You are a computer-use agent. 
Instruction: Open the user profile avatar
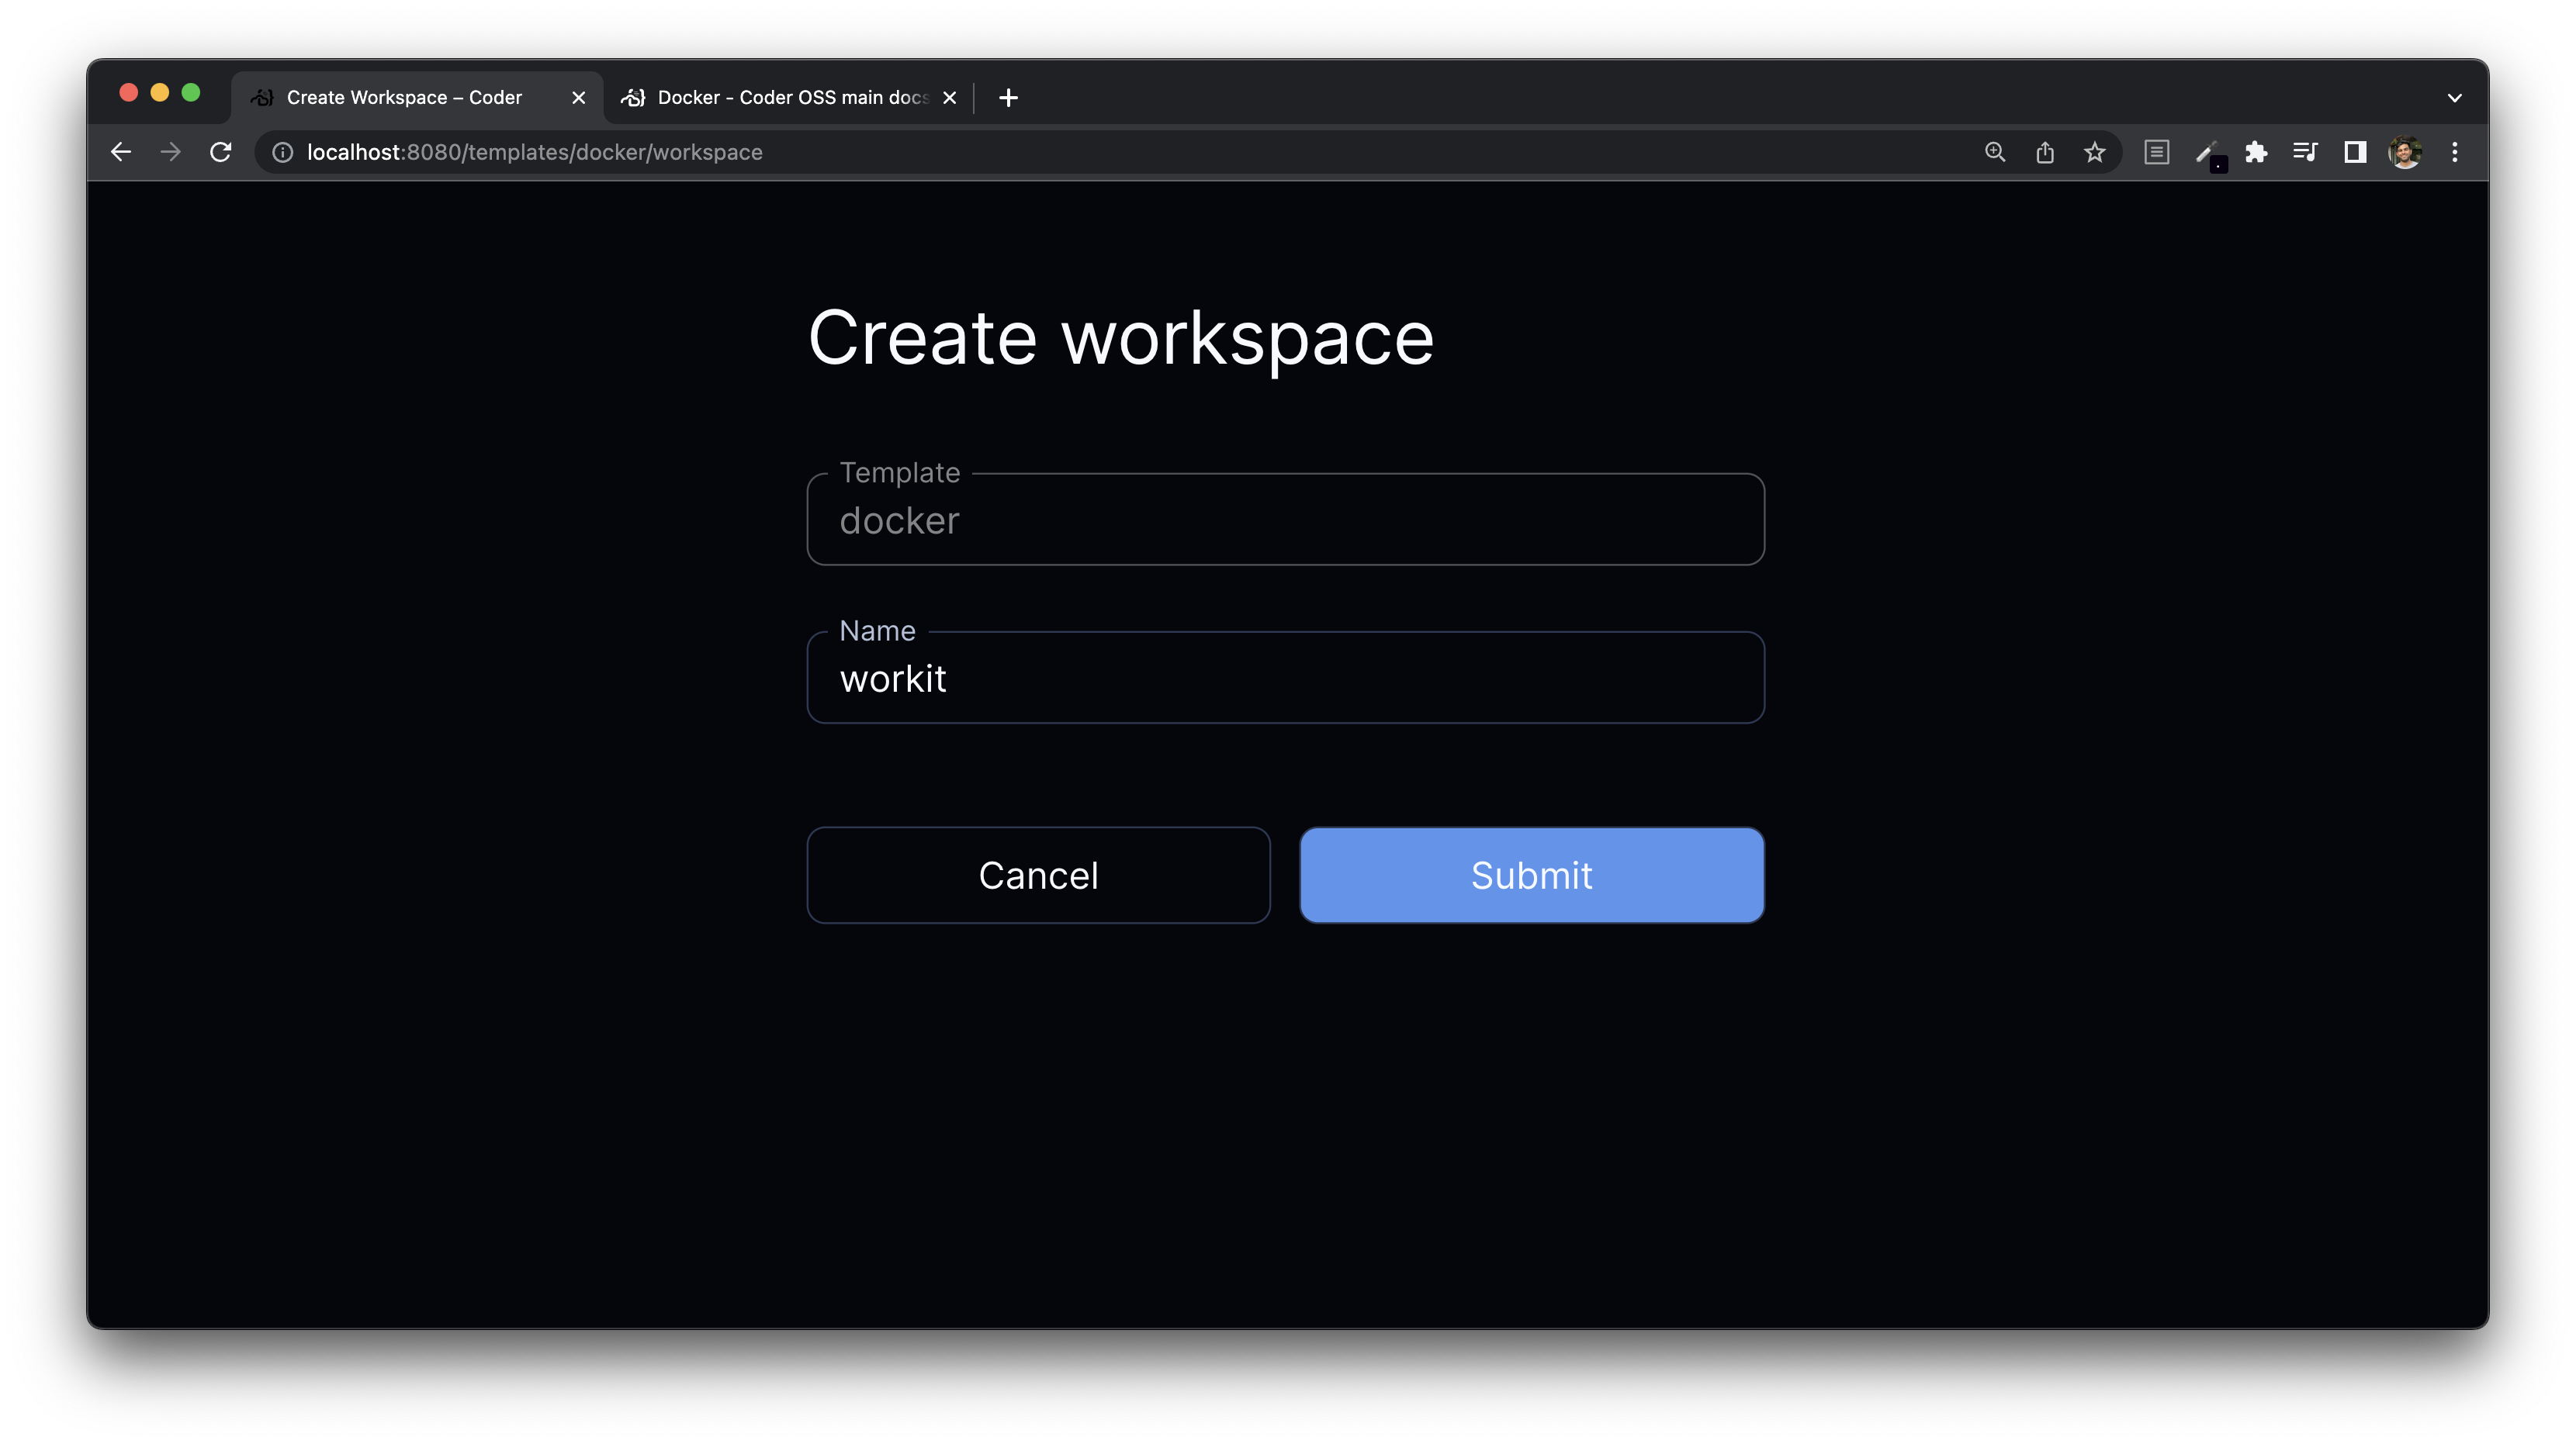[x=2405, y=152]
